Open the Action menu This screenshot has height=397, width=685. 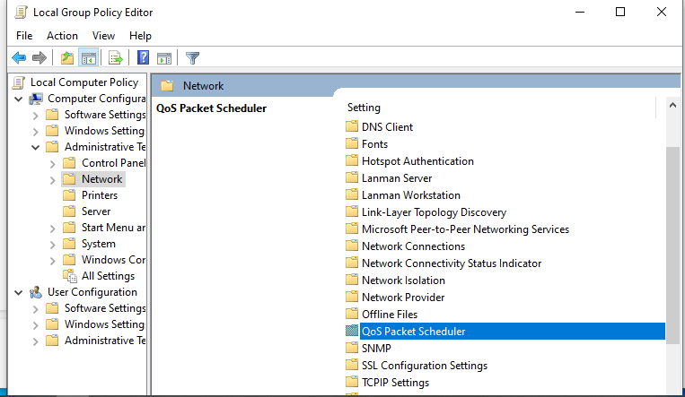62,36
